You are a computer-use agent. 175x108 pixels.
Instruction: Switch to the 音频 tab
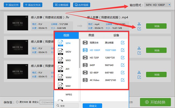(91, 35)
